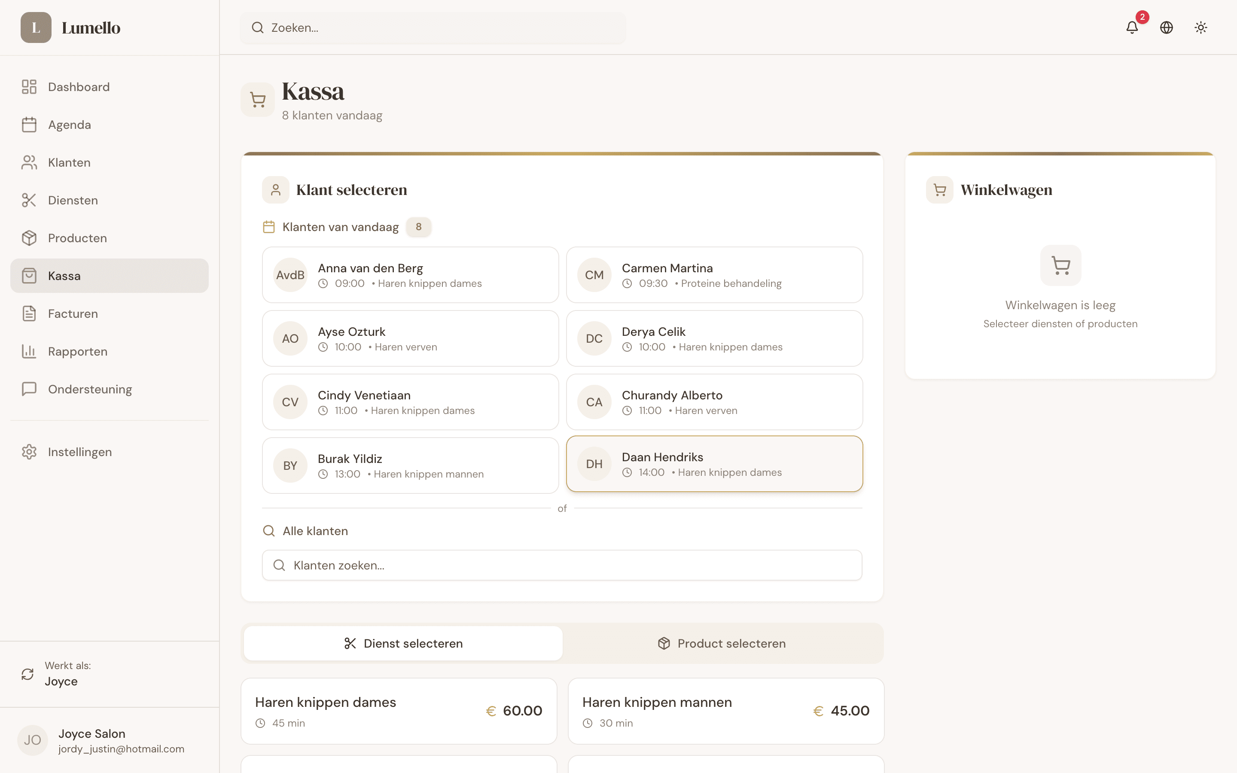This screenshot has width=1237, height=773.
Task: Open Facturen via the invoice icon
Action: (x=29, y=313)
